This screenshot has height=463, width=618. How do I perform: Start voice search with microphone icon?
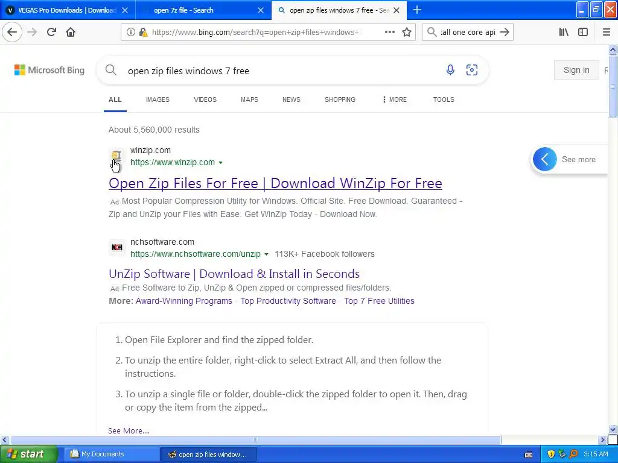click(450, 70)
